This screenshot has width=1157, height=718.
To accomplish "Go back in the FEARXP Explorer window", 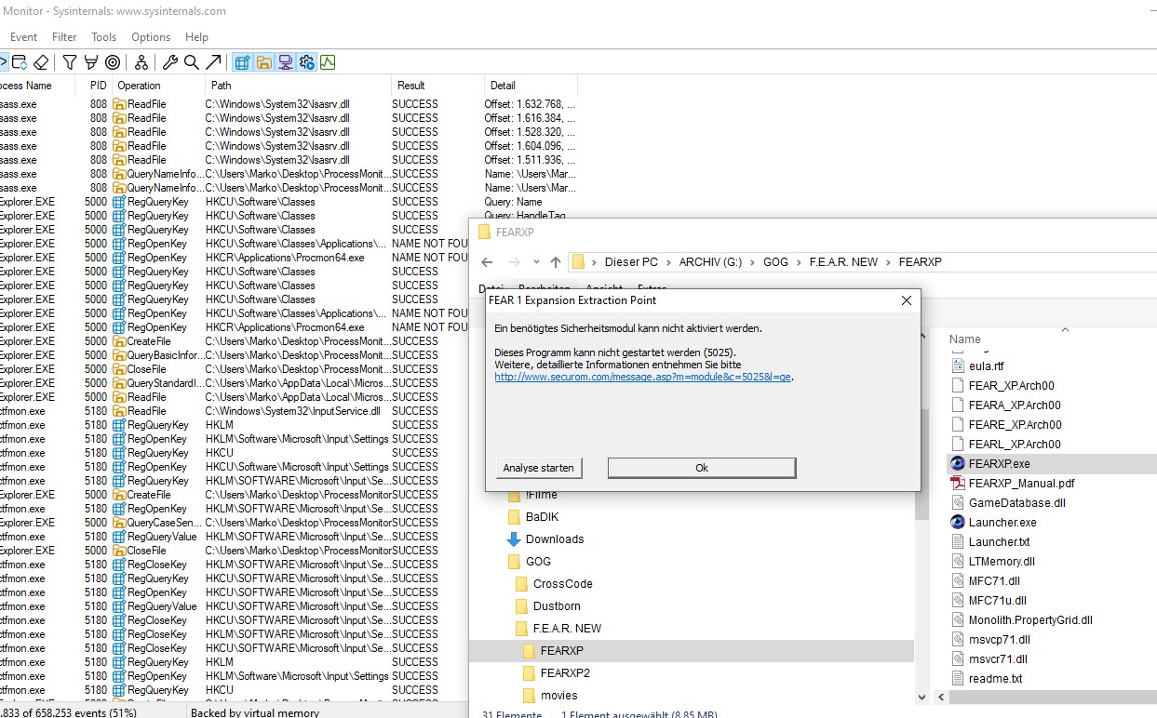I will (x=488, y=262).
